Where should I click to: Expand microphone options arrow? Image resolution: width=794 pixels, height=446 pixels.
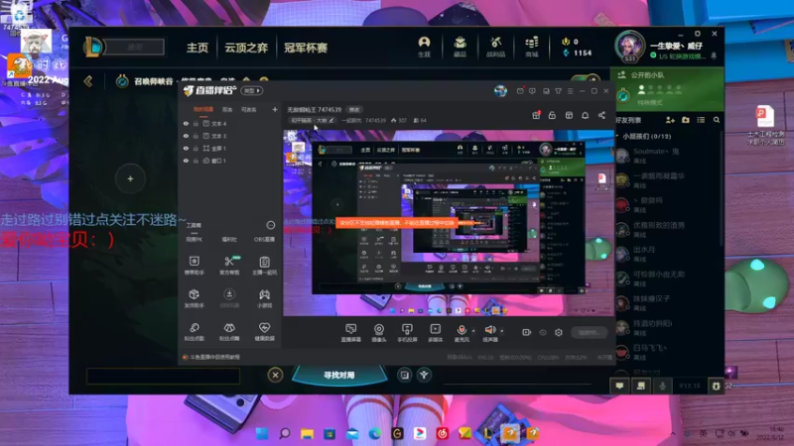coord(473,331)
